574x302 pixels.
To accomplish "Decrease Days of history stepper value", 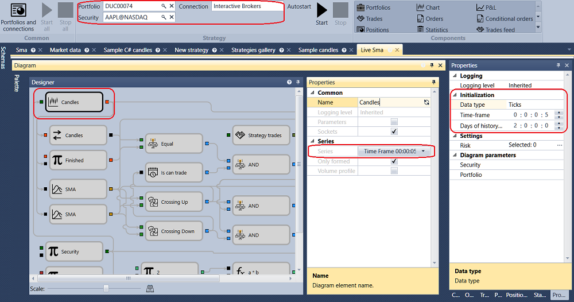I will 559,128.
